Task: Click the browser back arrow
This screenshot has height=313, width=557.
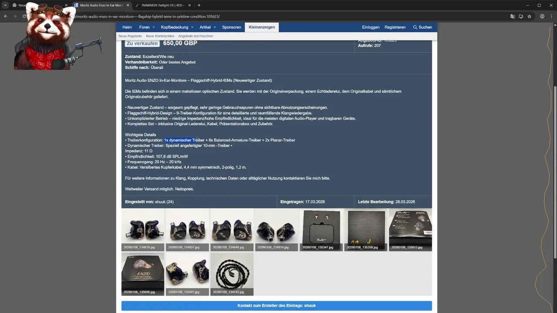Action: (6, 16)
